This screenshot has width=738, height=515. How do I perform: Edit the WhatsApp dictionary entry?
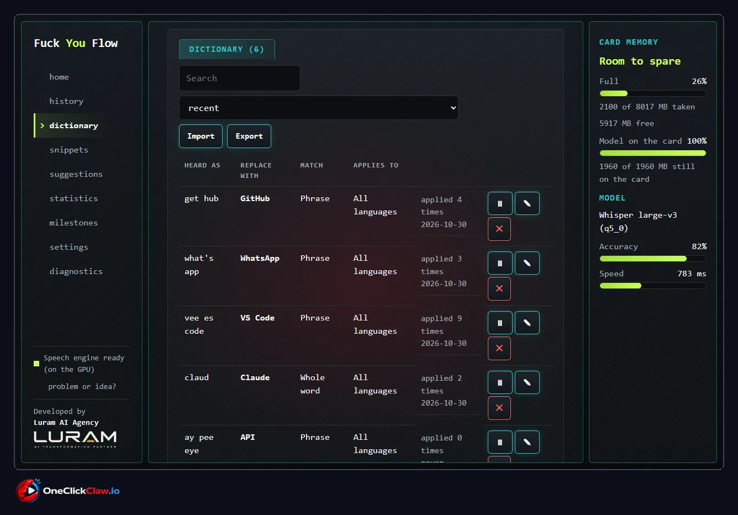527,263
